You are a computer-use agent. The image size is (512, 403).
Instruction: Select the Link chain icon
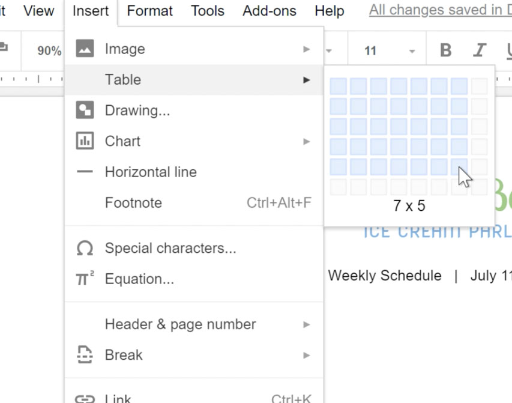[x=85, y=396]
